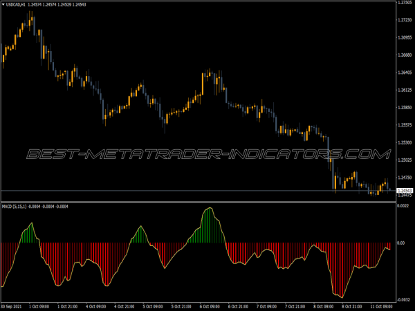
Task: Click the 1.27230 price axis label
Action: [x=405, y=20]
